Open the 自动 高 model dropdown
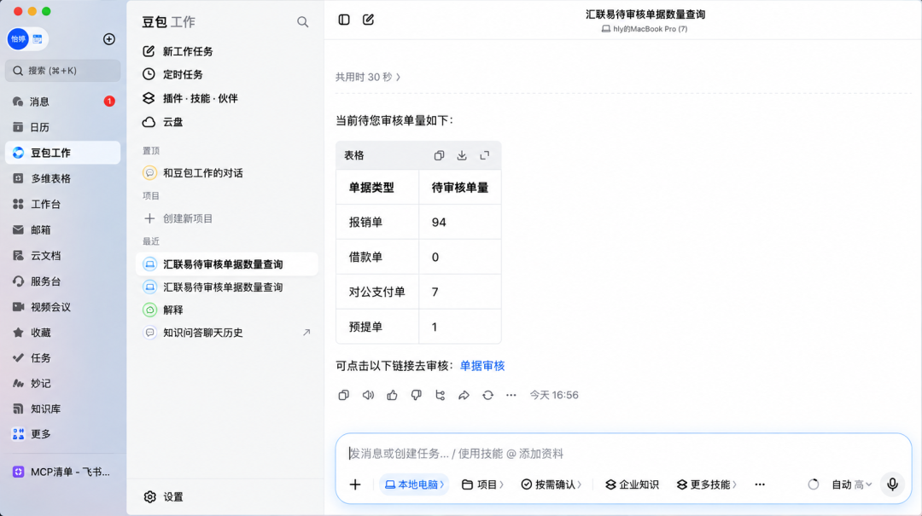The height and width of the screenshot is (516, 922). tap(851, 484)
